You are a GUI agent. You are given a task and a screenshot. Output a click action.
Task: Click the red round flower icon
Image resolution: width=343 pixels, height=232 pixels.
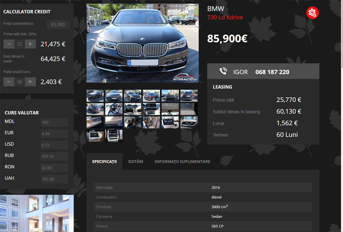[x=312, y=12]
